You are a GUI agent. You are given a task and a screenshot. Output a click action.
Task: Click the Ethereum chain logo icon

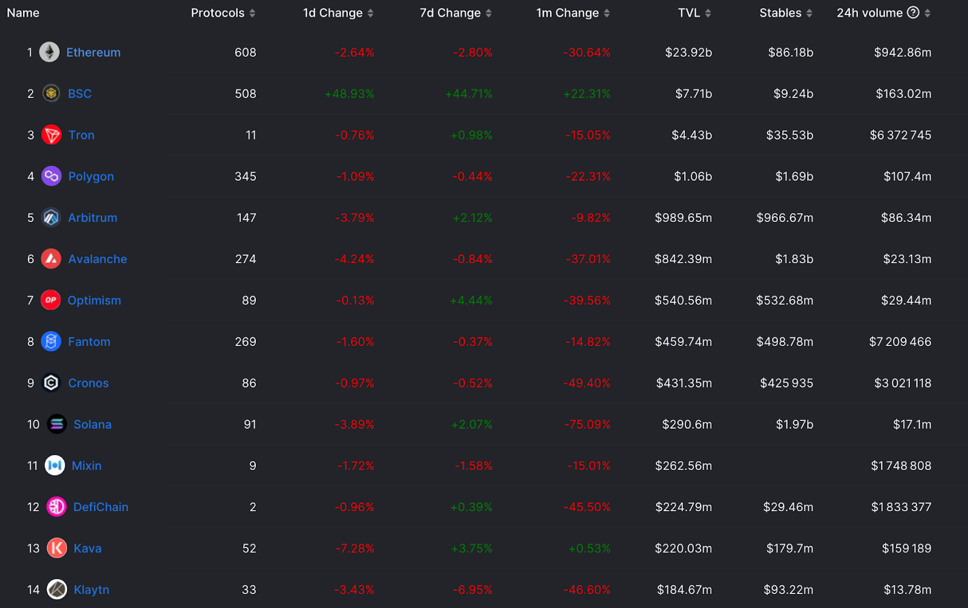50,52
